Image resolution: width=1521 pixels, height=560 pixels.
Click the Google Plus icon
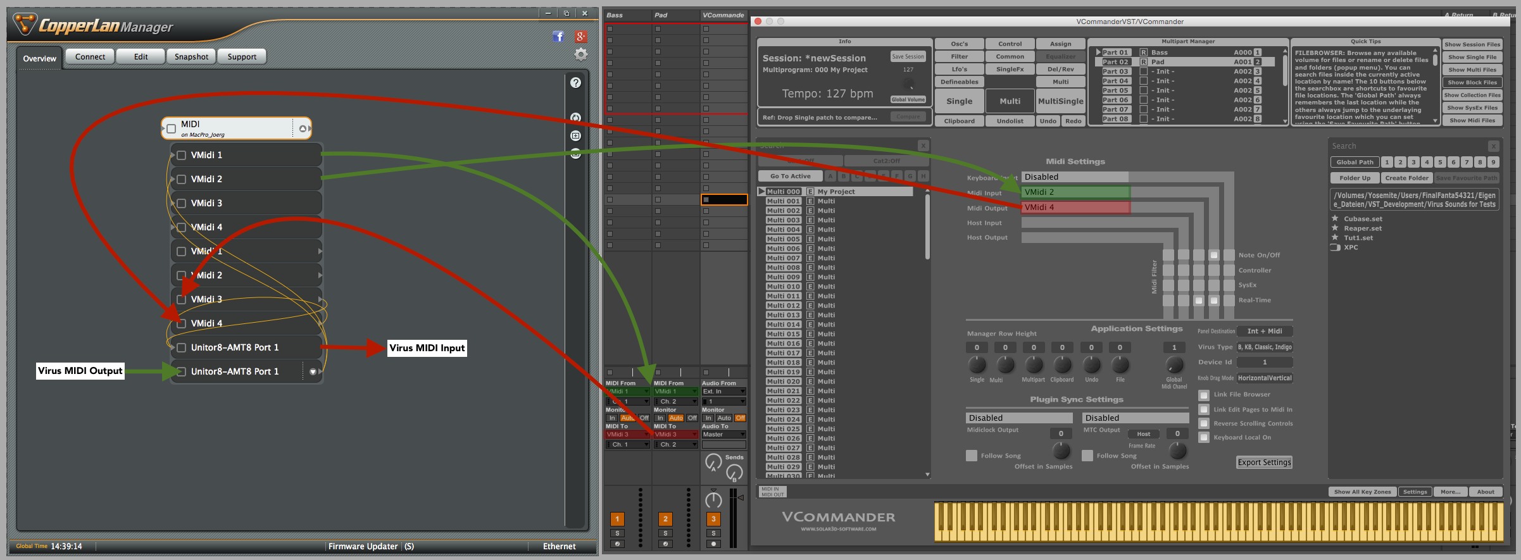(x=580, y=37)
